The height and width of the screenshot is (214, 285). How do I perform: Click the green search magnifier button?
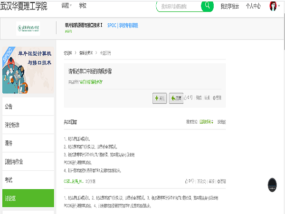point(207,6)
